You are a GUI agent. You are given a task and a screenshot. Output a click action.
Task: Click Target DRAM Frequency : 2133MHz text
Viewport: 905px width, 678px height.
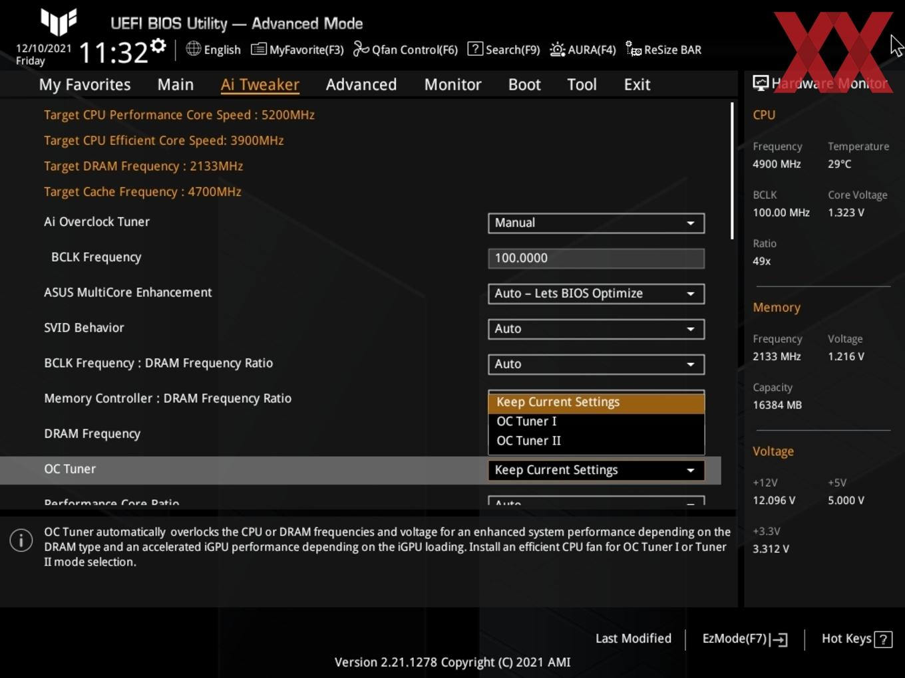click(x=143, y=166)
